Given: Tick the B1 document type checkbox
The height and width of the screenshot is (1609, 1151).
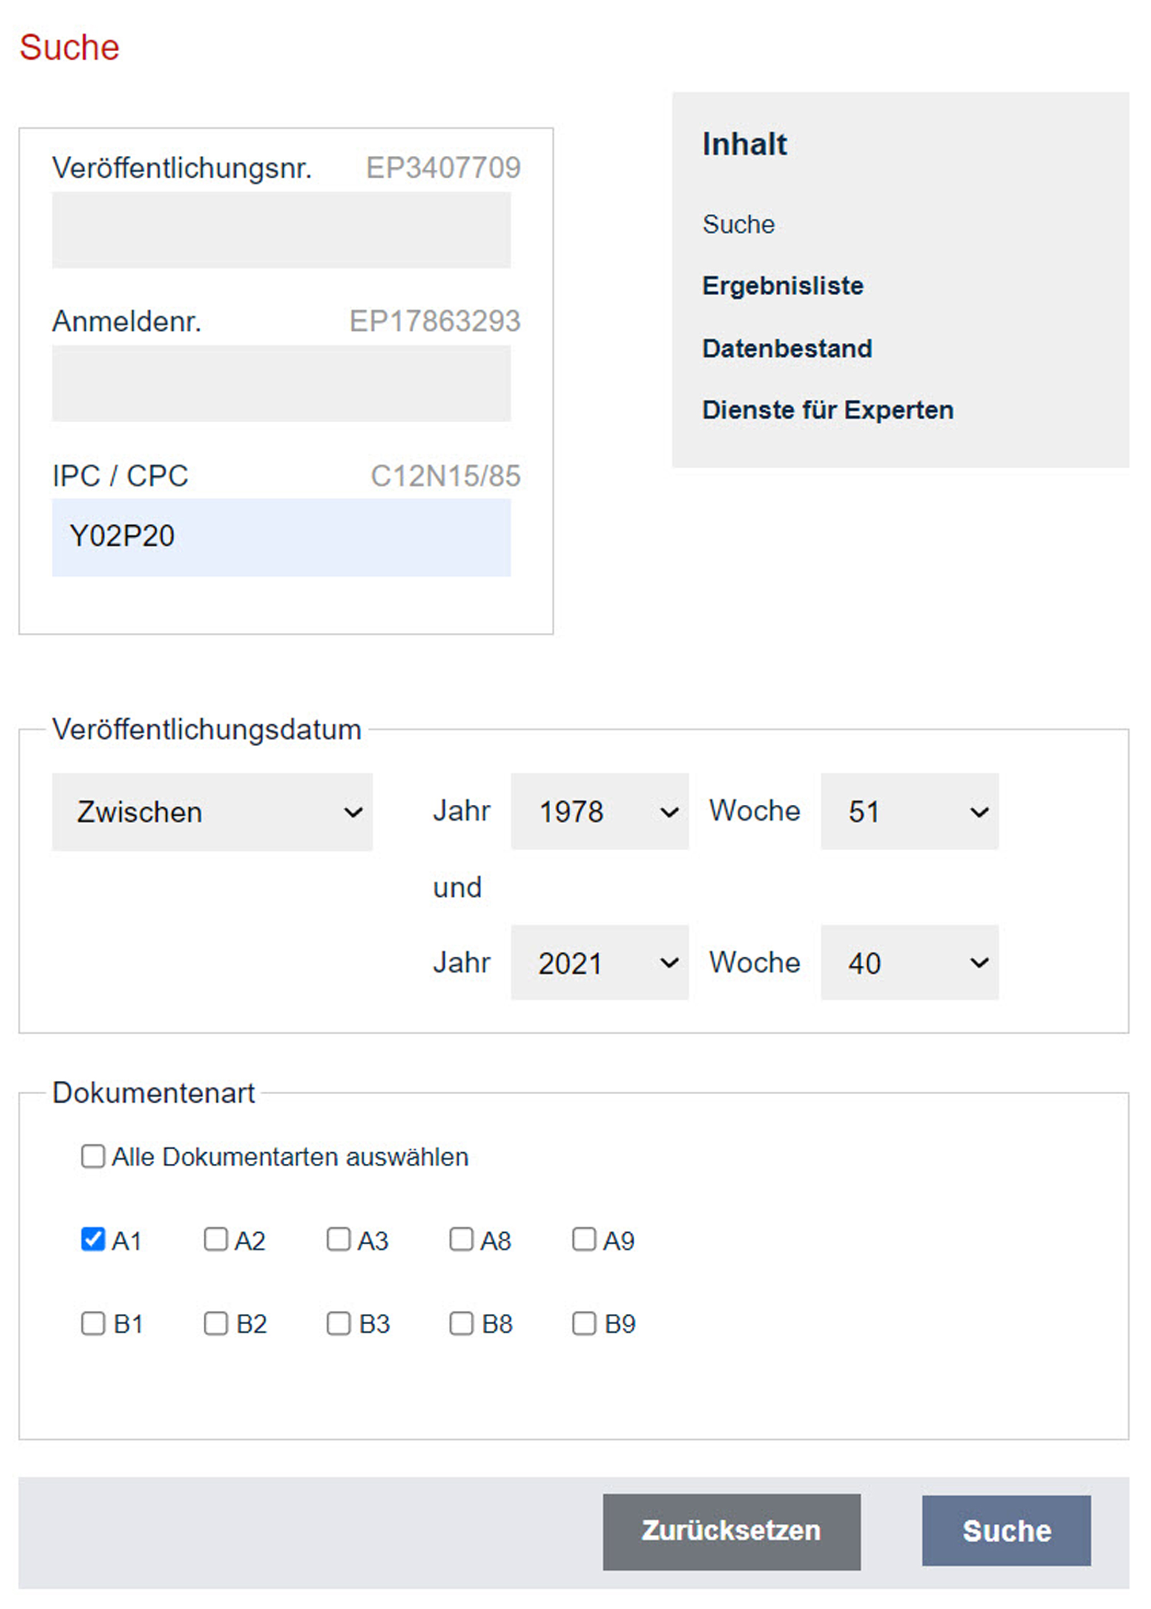Looking at the screenshot, I should point(93,1323).
